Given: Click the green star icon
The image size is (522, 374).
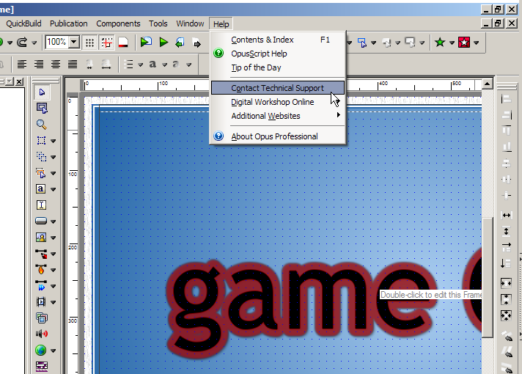Looking at the screenshot, I should click(440, 43).
